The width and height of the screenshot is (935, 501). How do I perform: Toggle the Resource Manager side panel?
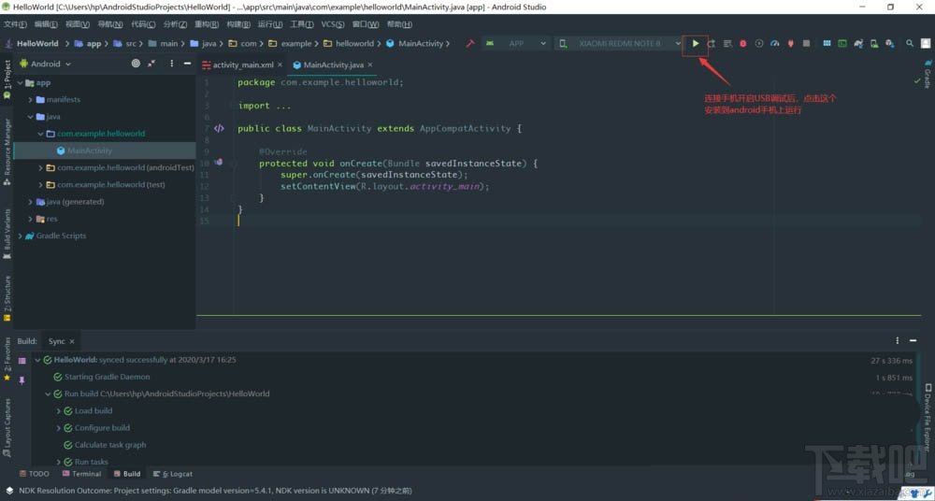(x=7, y=150)
